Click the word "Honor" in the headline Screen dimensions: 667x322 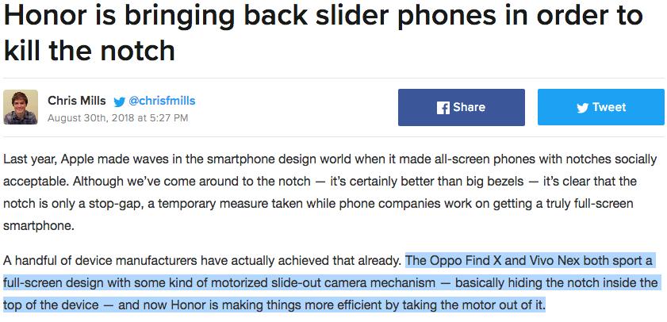[40, 15]
